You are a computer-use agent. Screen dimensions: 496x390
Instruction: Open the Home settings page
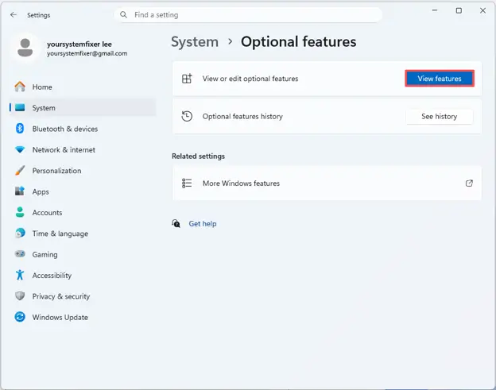click(x=82, y=87)
